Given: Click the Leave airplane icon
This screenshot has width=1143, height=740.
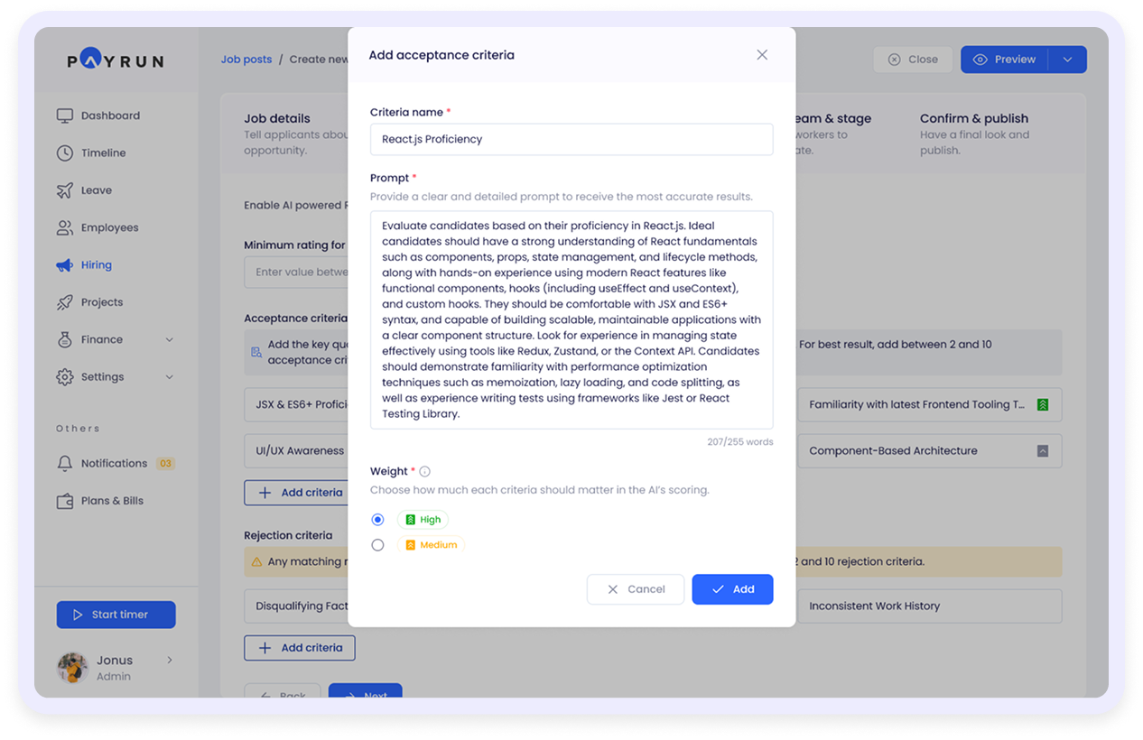Looking at the screenshot, I should pos(65,190).
